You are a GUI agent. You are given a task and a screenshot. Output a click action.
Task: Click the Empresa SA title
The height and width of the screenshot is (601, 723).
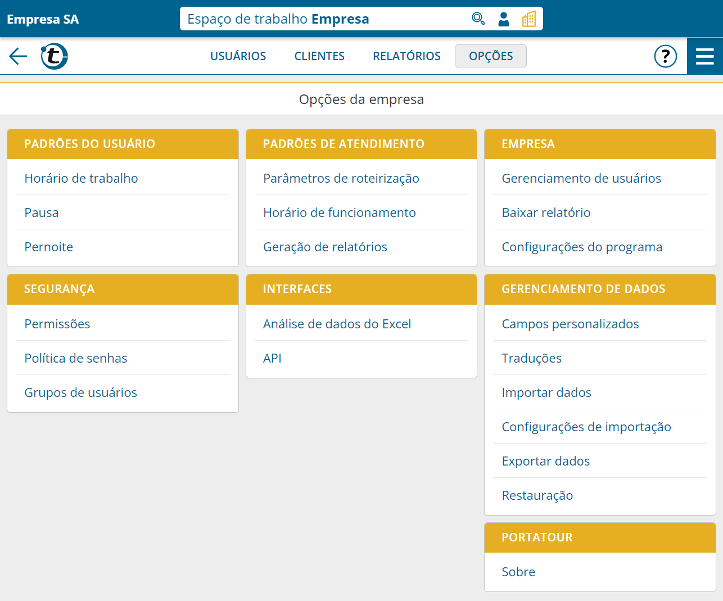pos(43,19)
